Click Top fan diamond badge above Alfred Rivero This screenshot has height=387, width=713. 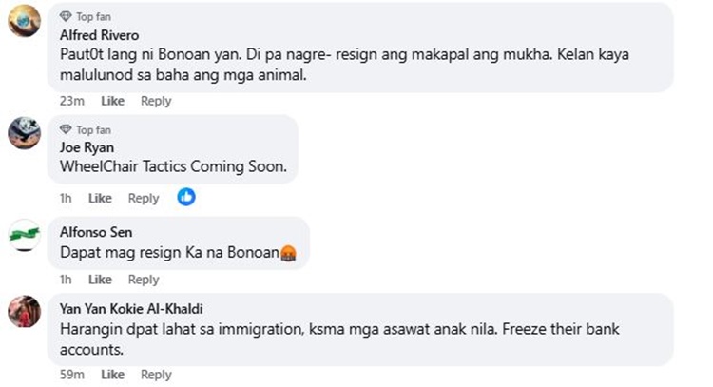[66, 17]
